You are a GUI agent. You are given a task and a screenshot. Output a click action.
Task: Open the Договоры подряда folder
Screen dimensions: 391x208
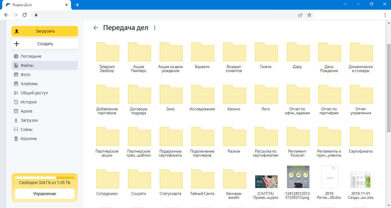pos(139,94)
